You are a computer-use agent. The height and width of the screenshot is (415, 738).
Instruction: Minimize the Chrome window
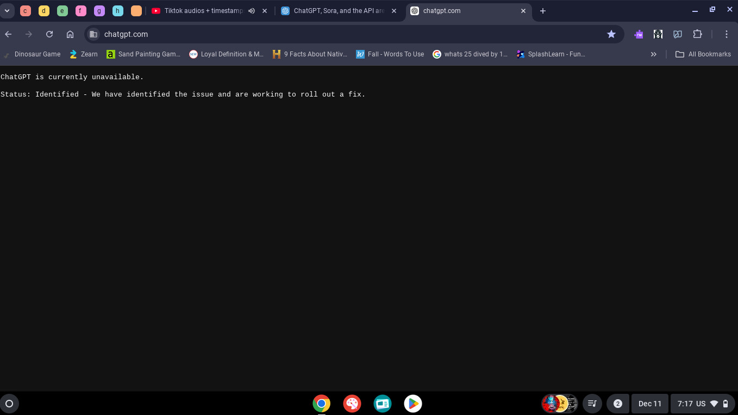(x=695, y=11)
